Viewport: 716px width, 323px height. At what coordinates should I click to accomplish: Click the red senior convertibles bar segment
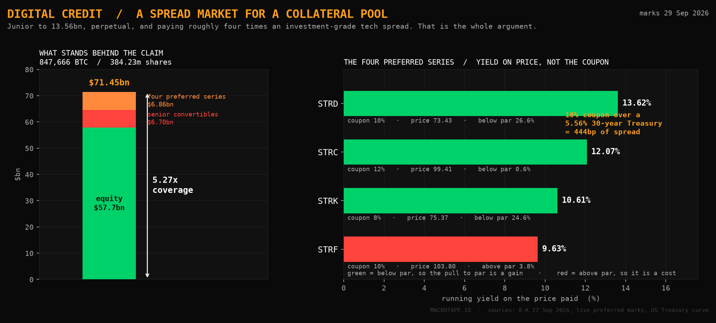[x=109, y=119]
